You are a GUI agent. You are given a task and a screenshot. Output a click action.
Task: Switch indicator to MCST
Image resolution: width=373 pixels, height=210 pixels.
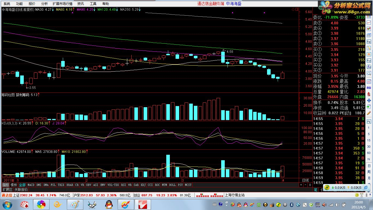(188, 185)
